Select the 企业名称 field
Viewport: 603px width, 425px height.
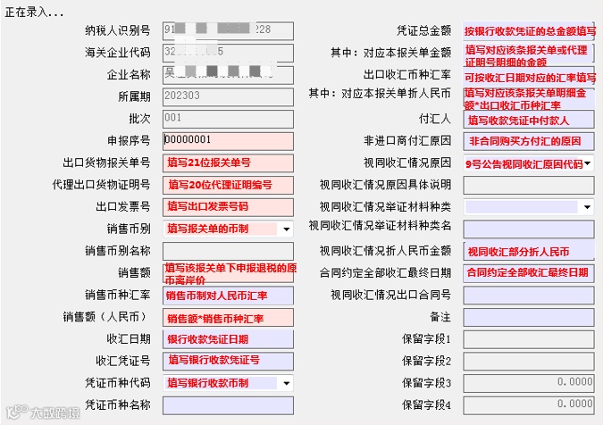(x=228, y=75)
